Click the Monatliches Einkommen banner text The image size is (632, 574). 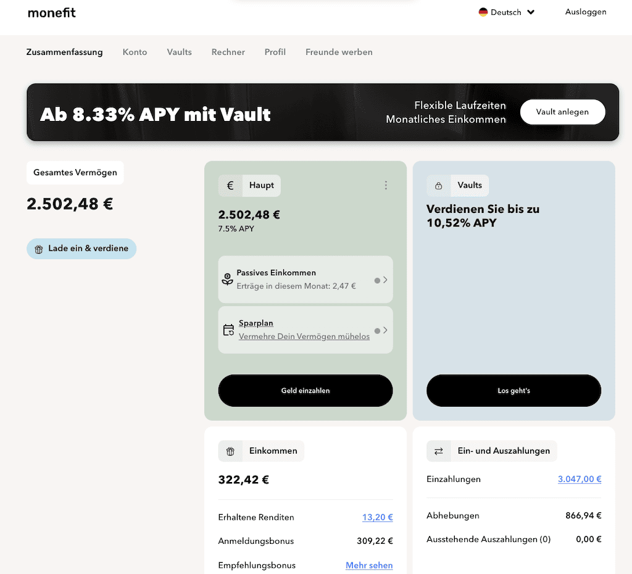446,119
